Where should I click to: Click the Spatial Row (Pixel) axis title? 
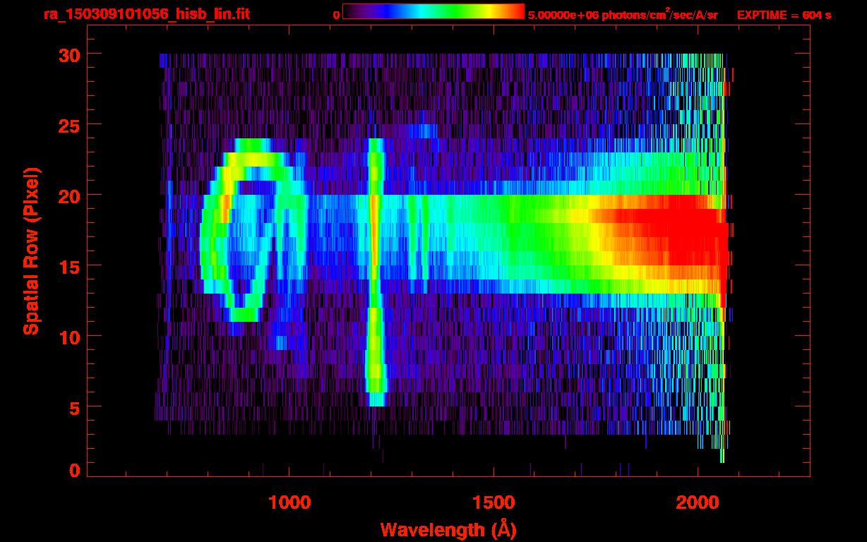coord(32,251)
